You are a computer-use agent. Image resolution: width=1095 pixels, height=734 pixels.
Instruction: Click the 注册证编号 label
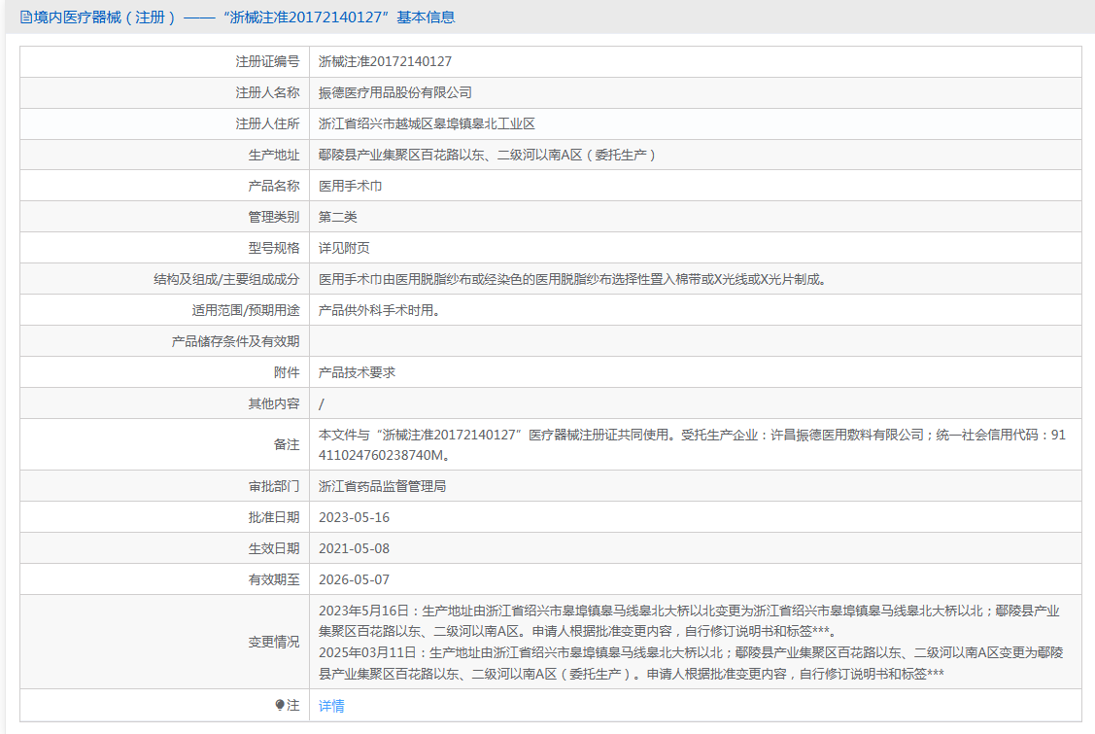(x=267, y=61)
